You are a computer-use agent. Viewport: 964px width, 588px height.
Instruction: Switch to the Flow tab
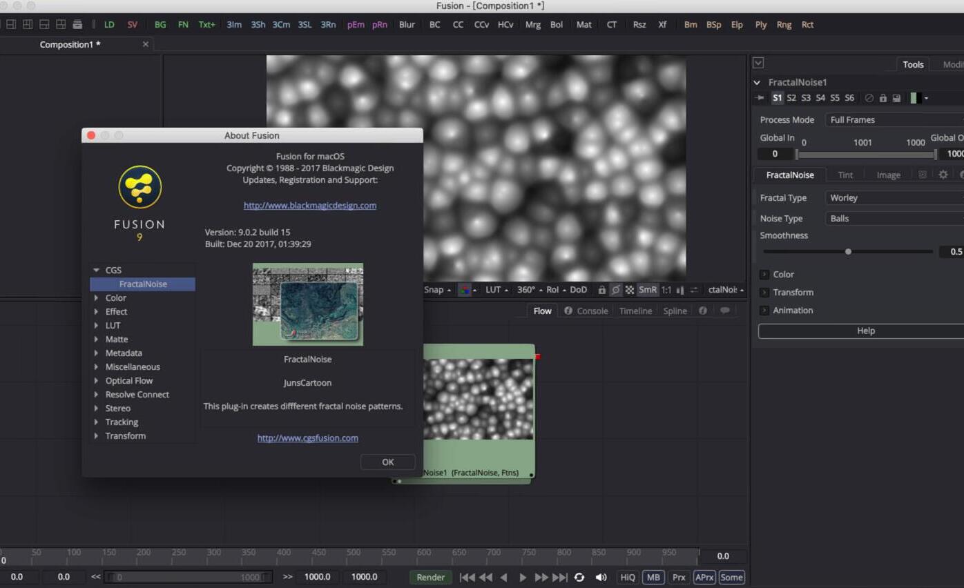pyautogui.click(x=543, y=311)
